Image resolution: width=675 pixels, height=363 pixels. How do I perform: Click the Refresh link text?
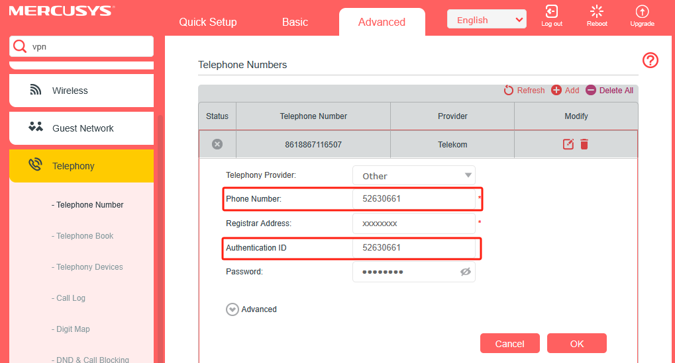point(531,90)
